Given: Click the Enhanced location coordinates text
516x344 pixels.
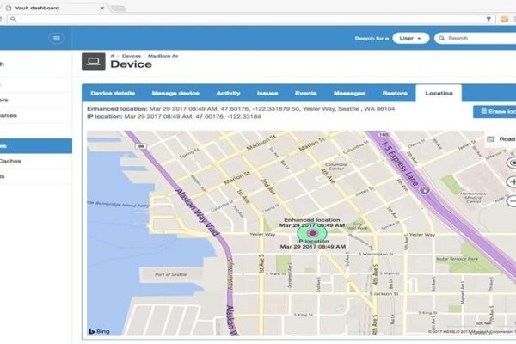Looking at the screenshot, I should (241, 109).
